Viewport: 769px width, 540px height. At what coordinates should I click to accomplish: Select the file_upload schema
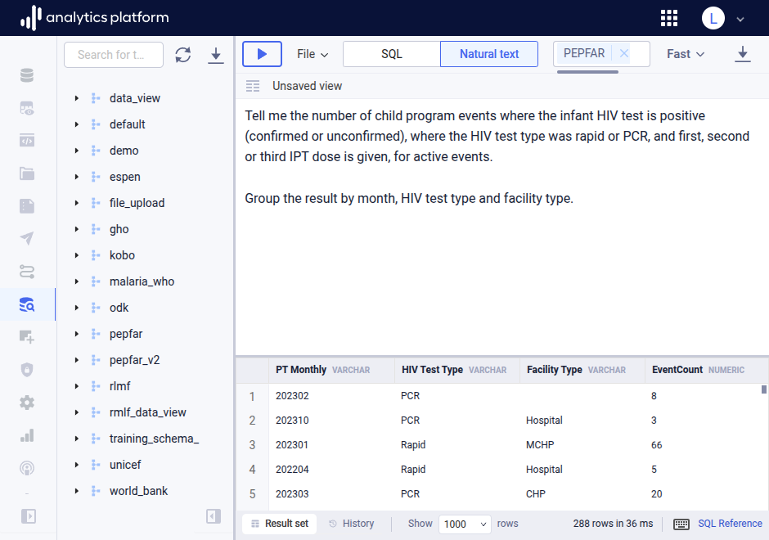[x=137, y=203]
